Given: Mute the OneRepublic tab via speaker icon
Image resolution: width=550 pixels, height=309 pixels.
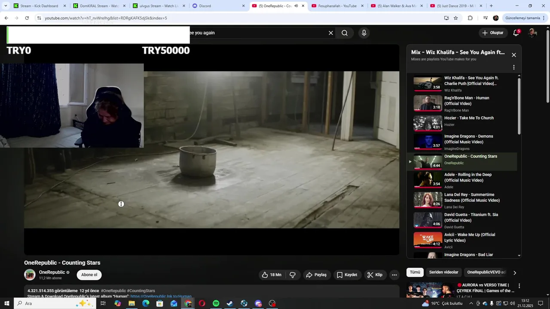Looking at the screenshot, I should (x=296, y=6).
